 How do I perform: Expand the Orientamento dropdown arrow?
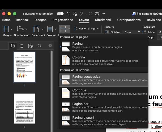(x=26, y=29)
